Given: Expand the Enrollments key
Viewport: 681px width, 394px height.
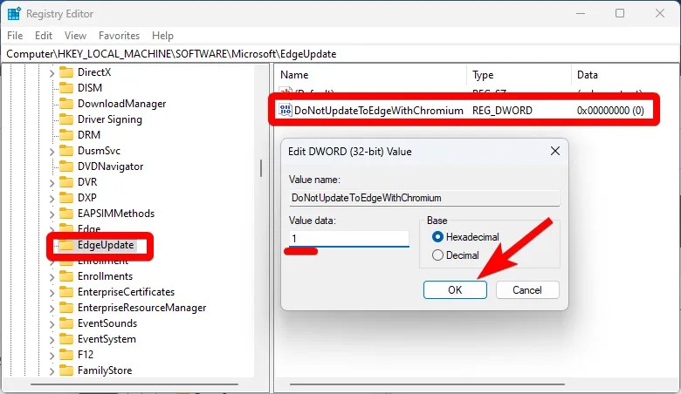Looking at the screenshot, I should pyautogui.click(x=52, y=277).
